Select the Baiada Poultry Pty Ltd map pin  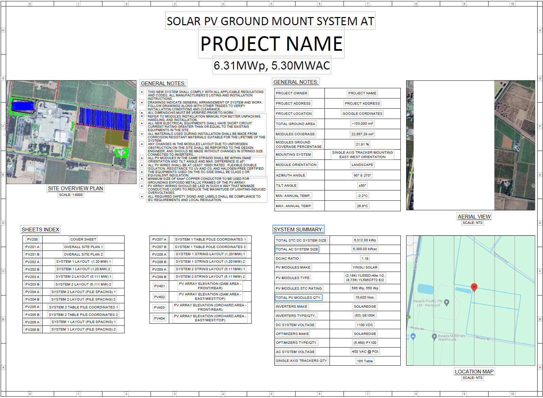click(447, 302)
